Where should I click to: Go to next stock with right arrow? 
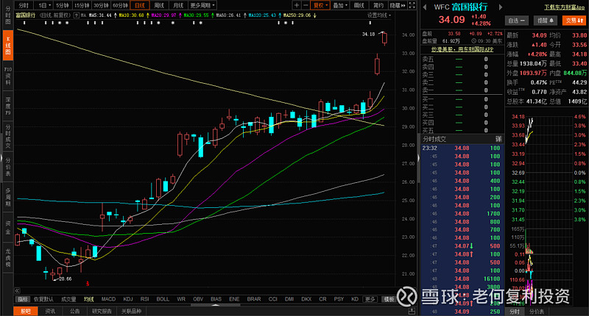tap(501, 7)
